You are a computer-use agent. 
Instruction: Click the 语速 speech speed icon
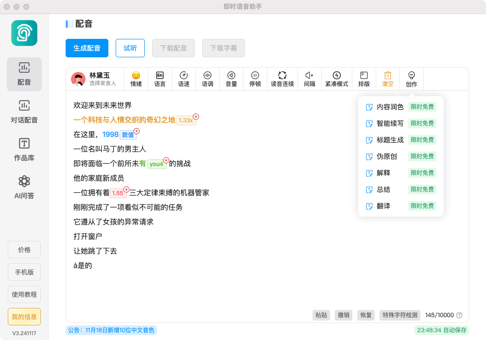click(x=184, y=79)
